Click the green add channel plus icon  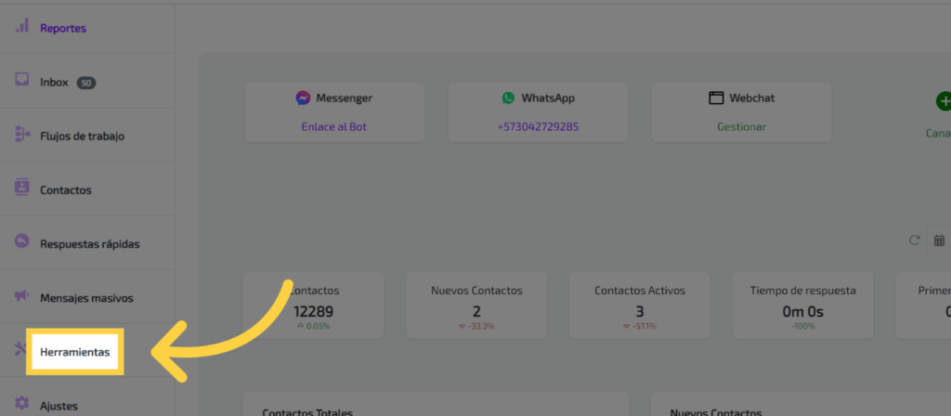tap(943, 101)
